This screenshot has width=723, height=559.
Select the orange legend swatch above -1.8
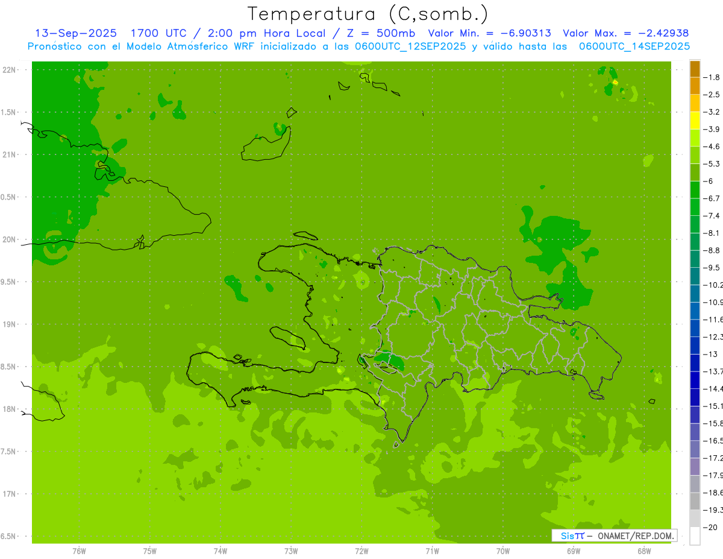(695, 69)
